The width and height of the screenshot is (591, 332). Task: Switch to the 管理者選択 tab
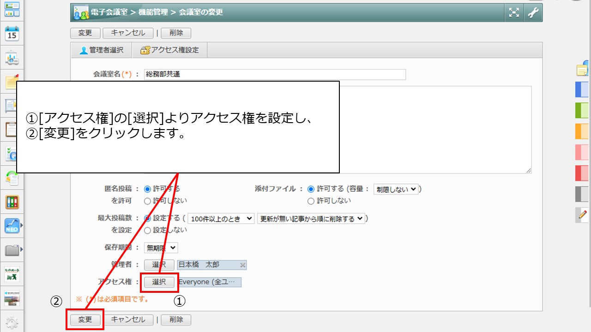(101, 50)
